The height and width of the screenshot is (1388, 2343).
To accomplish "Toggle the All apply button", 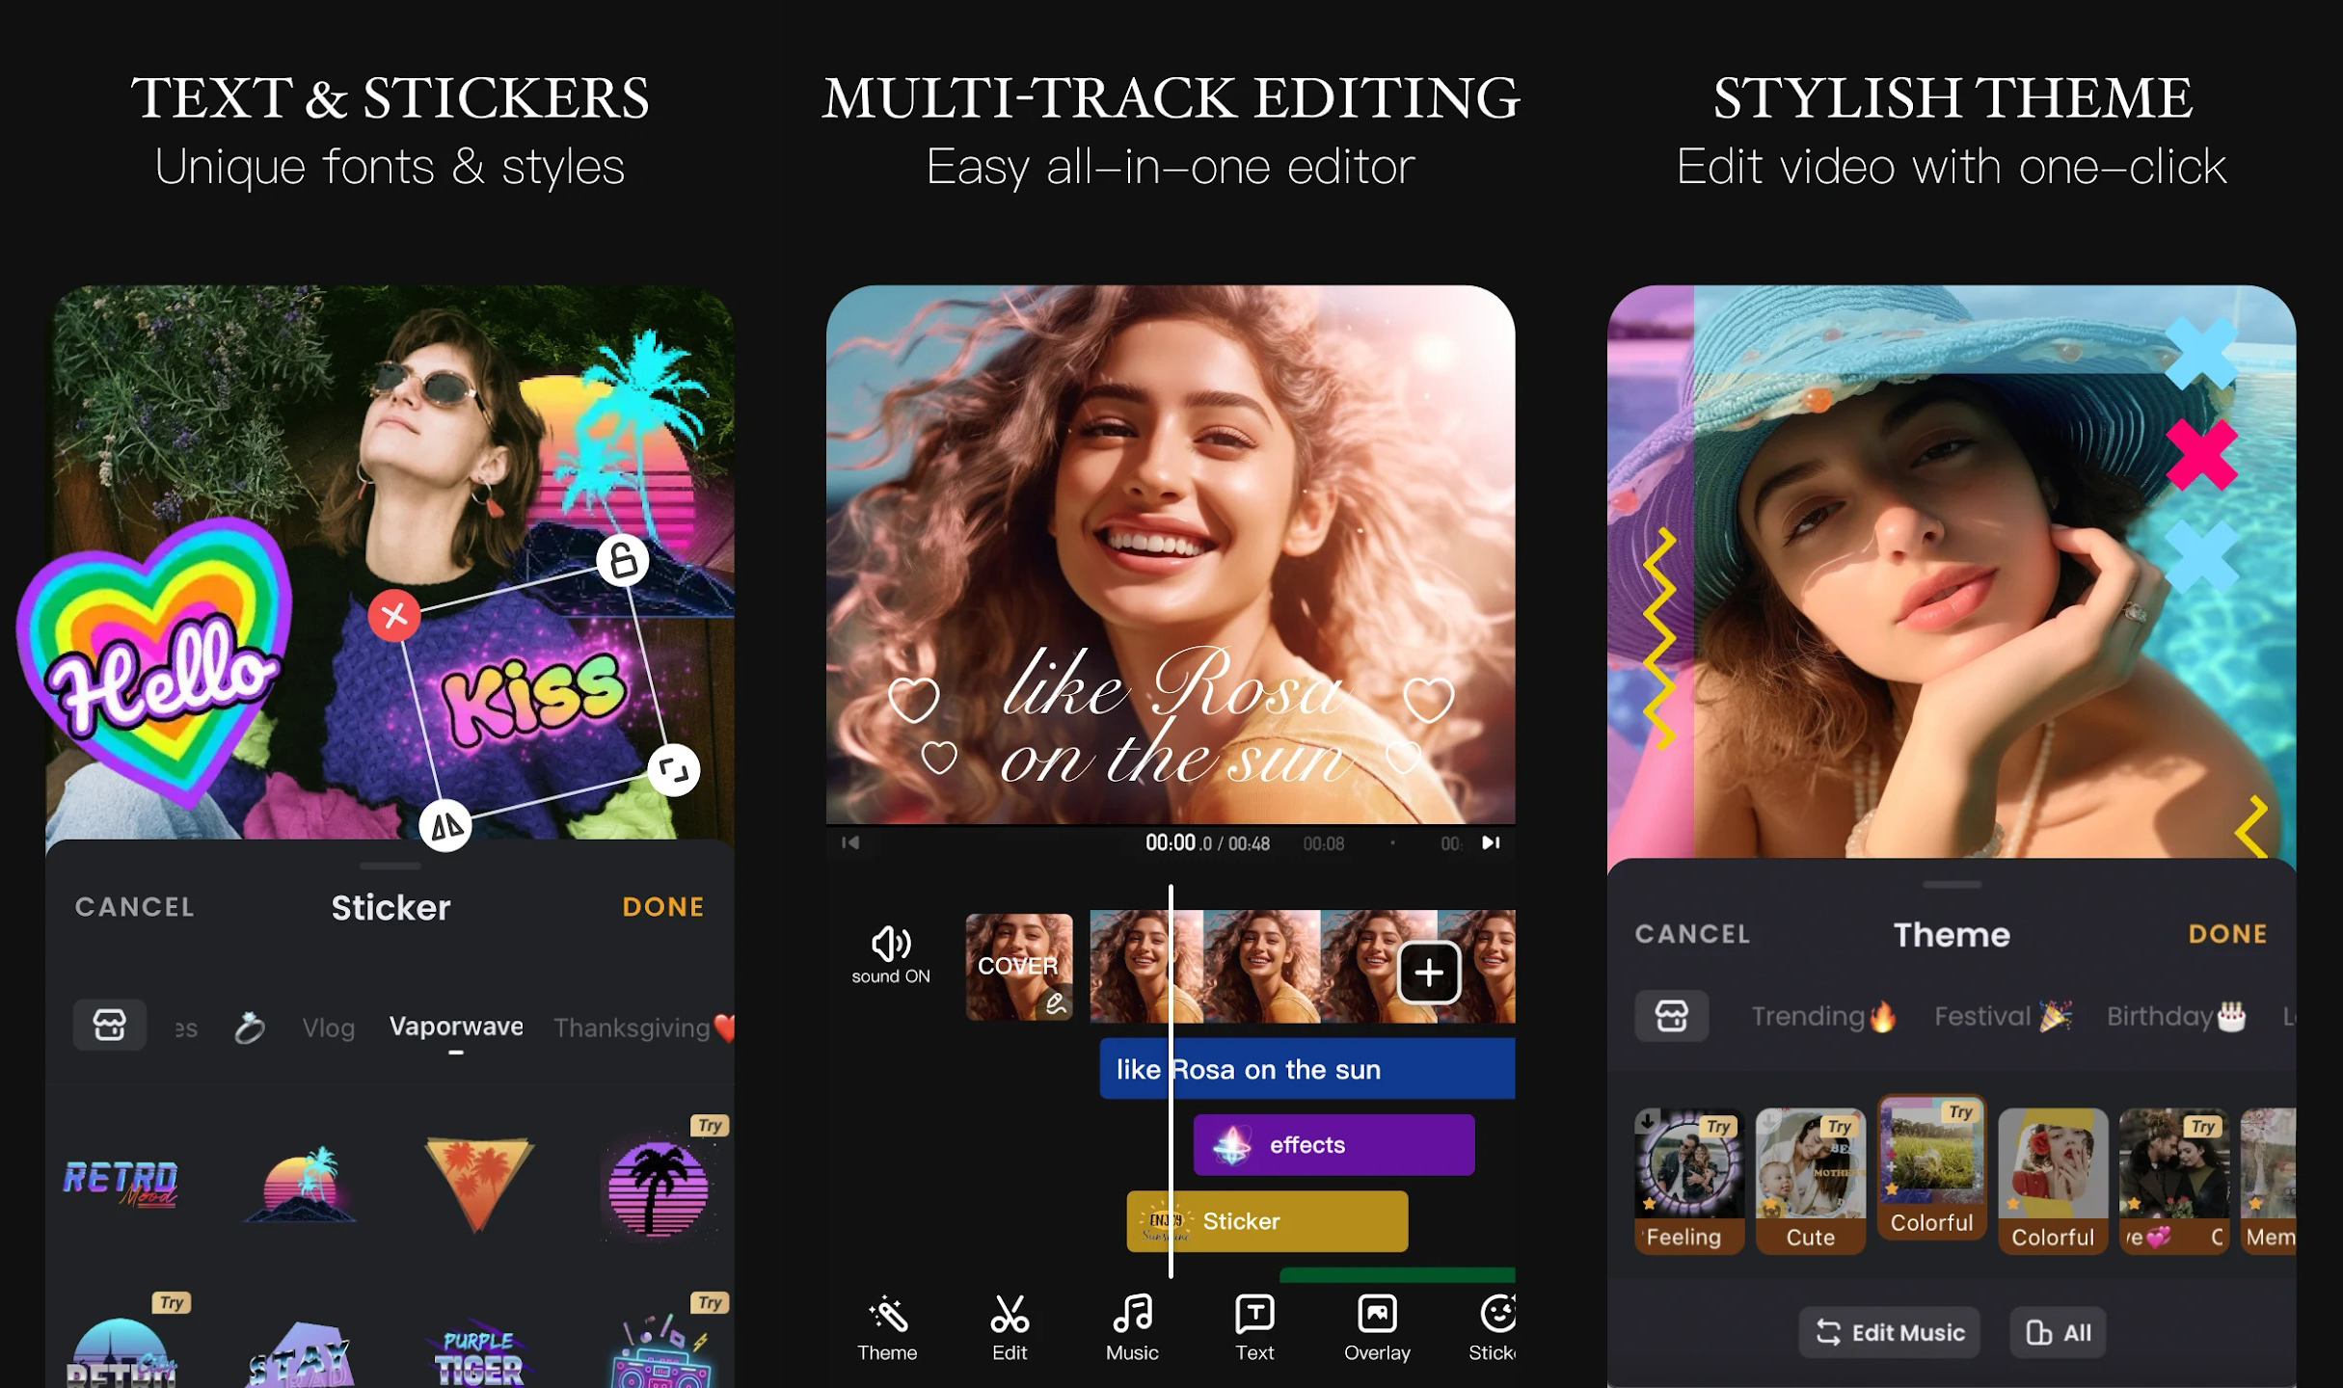I will pos(2058,1332).
